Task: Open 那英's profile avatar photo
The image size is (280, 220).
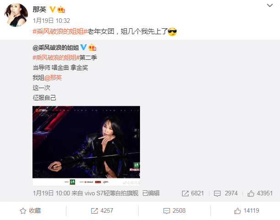Action: 16,15
